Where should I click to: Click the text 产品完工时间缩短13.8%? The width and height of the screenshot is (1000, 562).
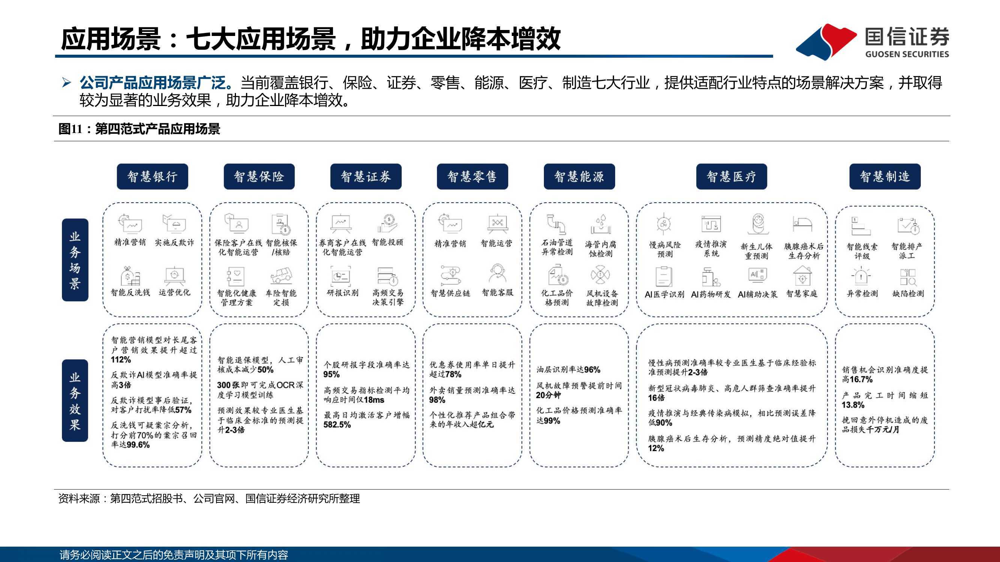885,400
